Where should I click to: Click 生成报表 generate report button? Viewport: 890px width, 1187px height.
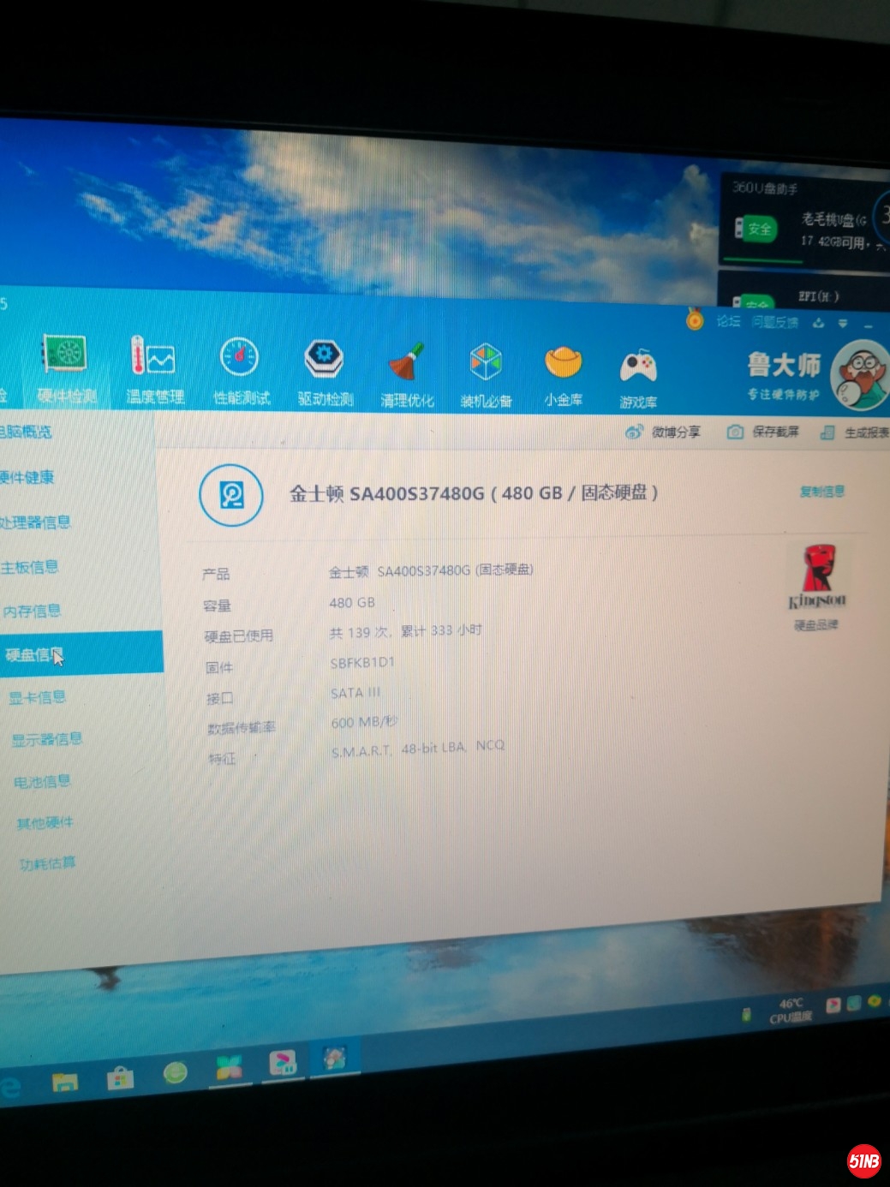pos(855,432)
